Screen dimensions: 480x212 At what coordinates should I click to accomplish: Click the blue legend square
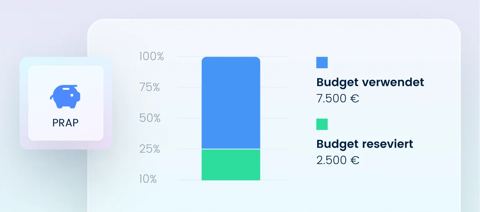[322, 62]
